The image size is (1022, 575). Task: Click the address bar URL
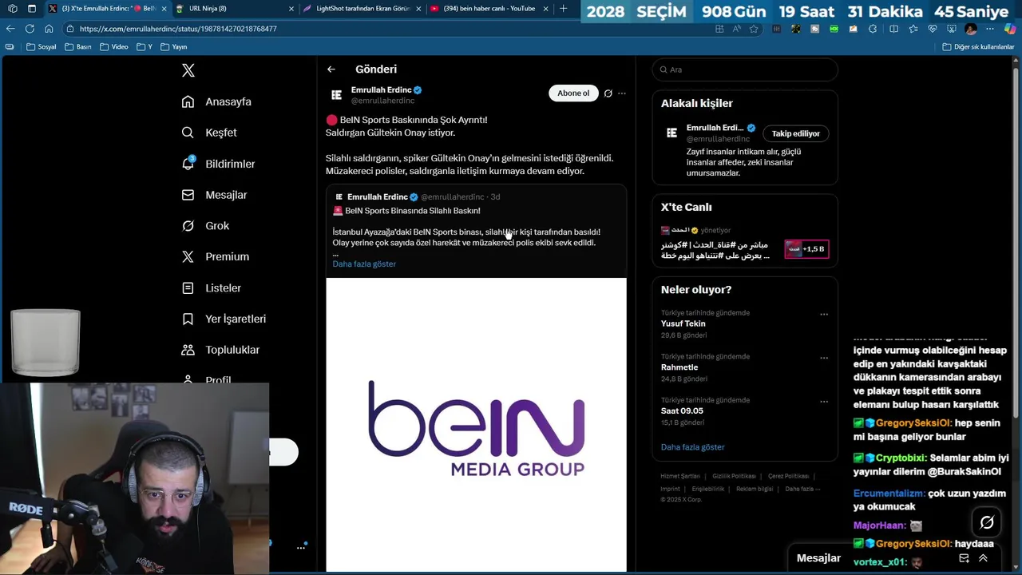[178, 29]
